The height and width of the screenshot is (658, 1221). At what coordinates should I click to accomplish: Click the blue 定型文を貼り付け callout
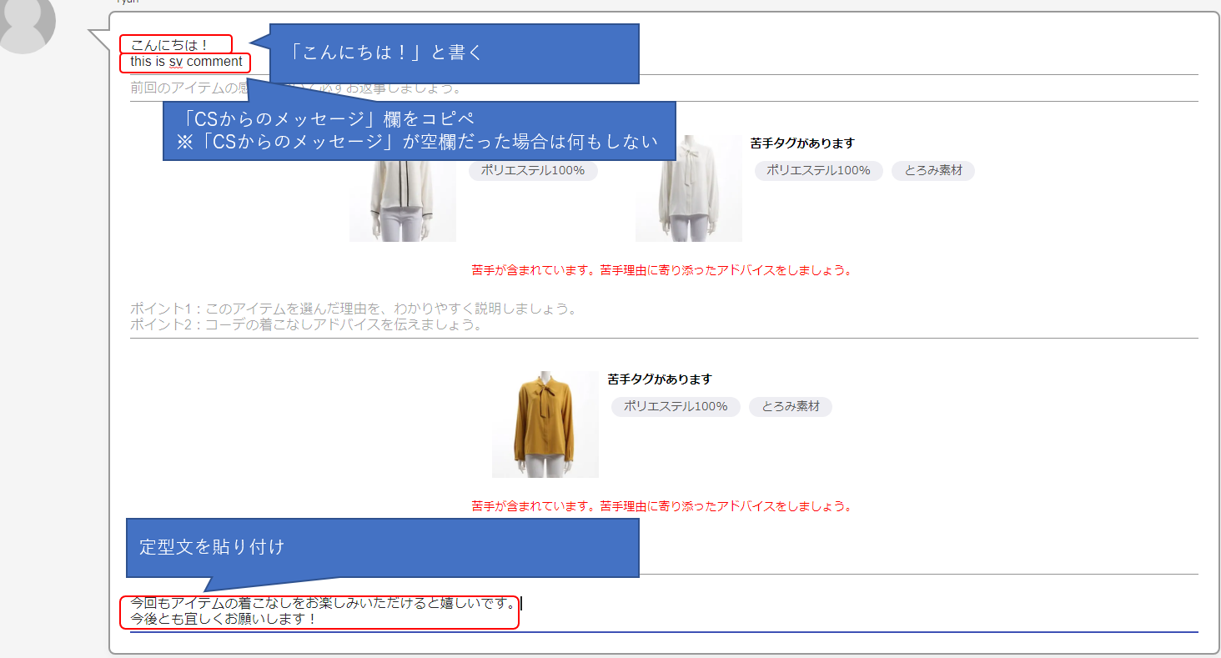(382, 547)
